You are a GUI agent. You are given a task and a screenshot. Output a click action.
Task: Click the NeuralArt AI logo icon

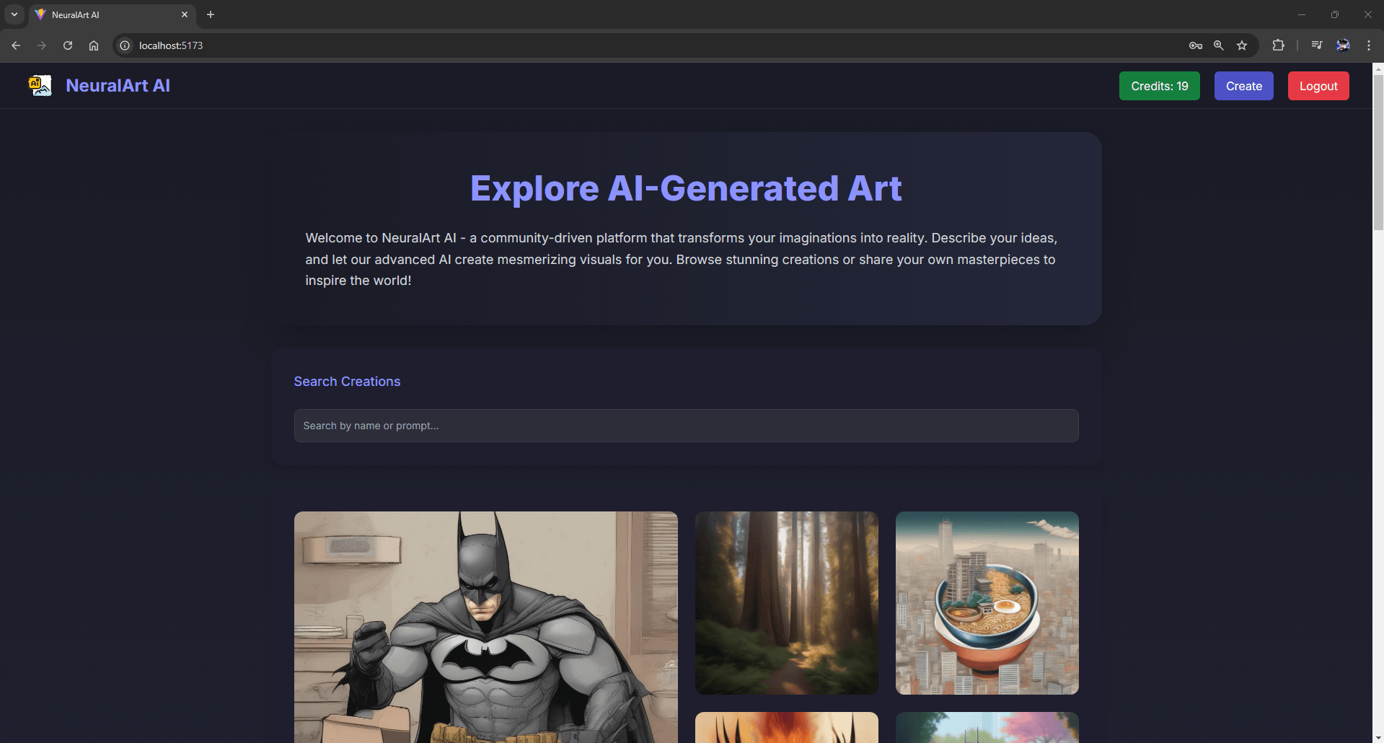40,85
